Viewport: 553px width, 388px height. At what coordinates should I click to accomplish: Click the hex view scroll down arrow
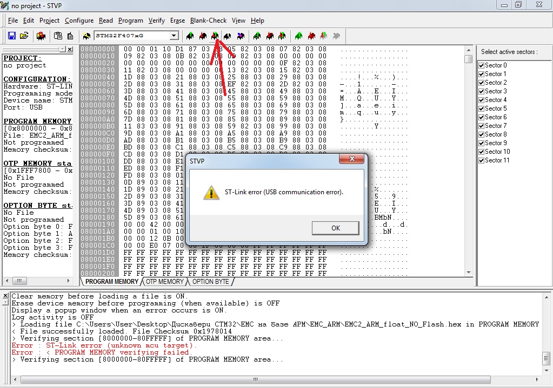468,273
